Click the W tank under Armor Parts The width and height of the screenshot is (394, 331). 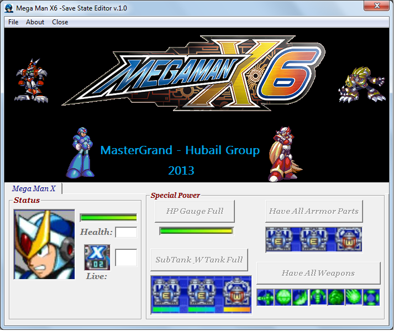pyautogui.click(x=349, y=239)
